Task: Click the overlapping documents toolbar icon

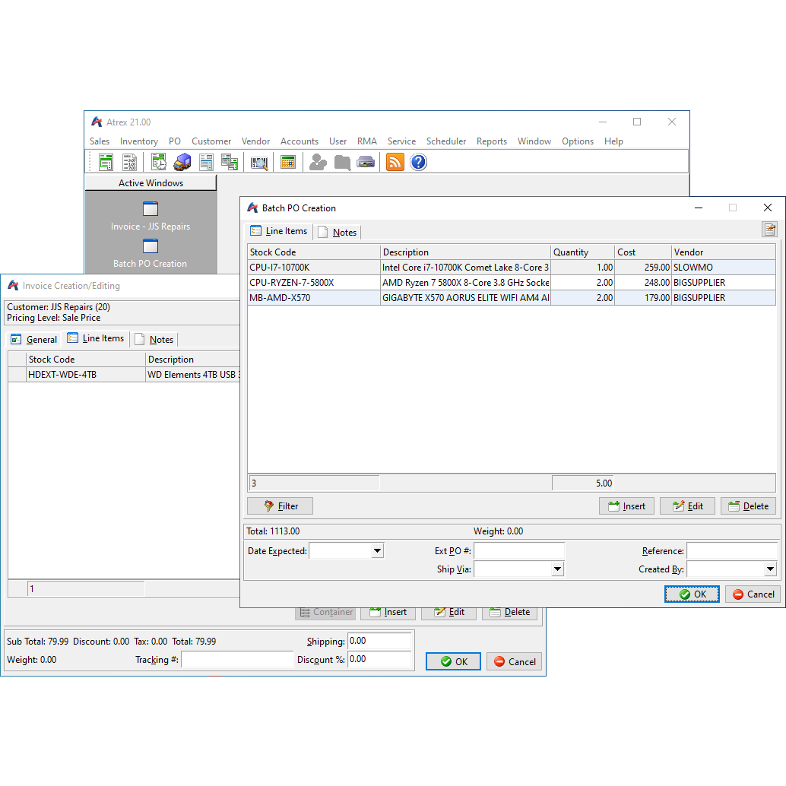Action: tap(230, 163)
